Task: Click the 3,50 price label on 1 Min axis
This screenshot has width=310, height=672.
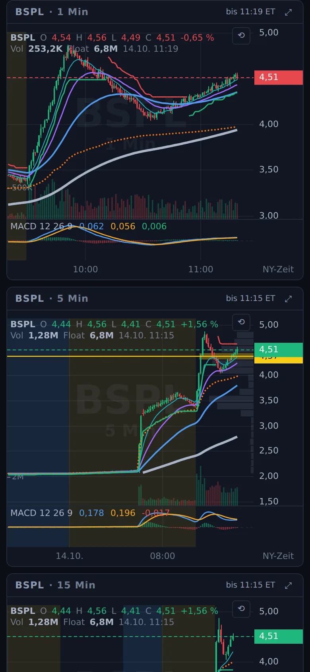Action: click(269, 170)
